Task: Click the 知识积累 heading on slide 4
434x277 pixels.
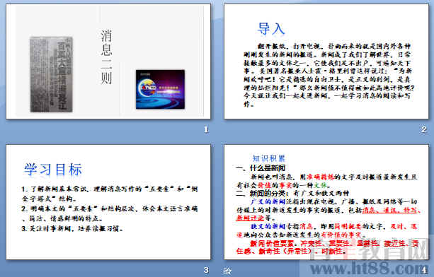Action: (x=268, y=158)
